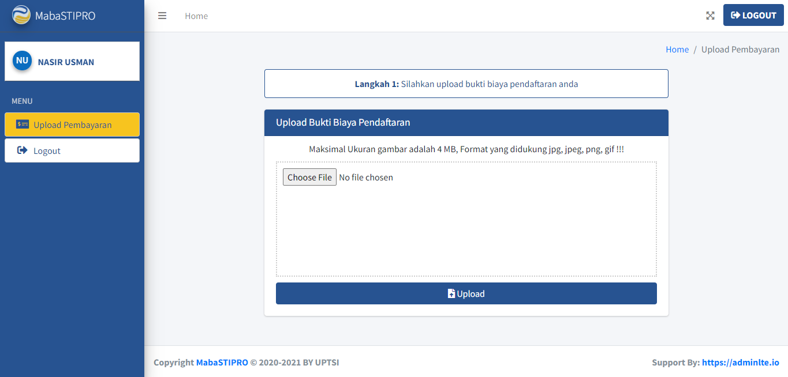Open Home breadcrumb link
This screenshot has width=788, height=377.
click(x=677, y=50)
